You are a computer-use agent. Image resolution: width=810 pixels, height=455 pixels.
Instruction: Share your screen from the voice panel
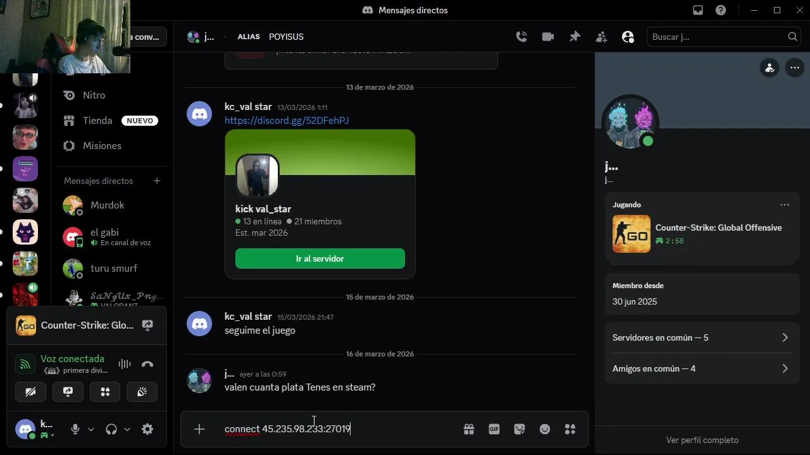coord(68,392)
